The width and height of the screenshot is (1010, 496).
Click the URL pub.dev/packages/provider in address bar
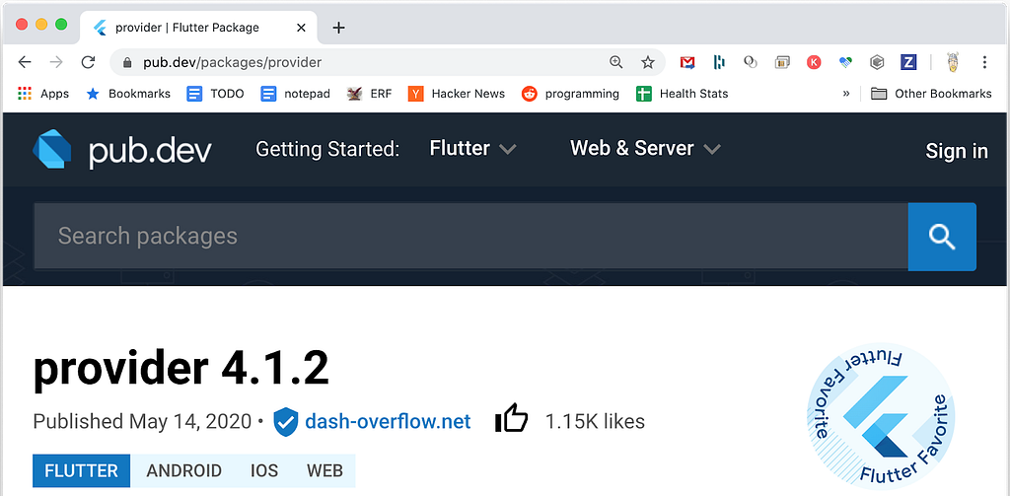click(x=232, y=62)
